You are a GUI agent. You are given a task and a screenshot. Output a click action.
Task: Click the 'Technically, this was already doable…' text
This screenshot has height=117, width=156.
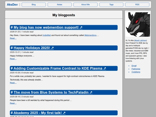tap(26, 80)
